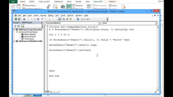Open the VBA Insert menu
Viewport: 173px width, 97px height.
[x=36, y=16]
